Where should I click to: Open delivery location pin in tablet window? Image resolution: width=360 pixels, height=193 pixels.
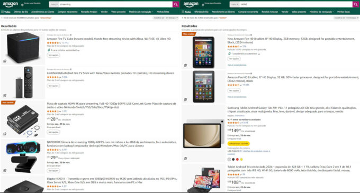[x=203, y=5]
